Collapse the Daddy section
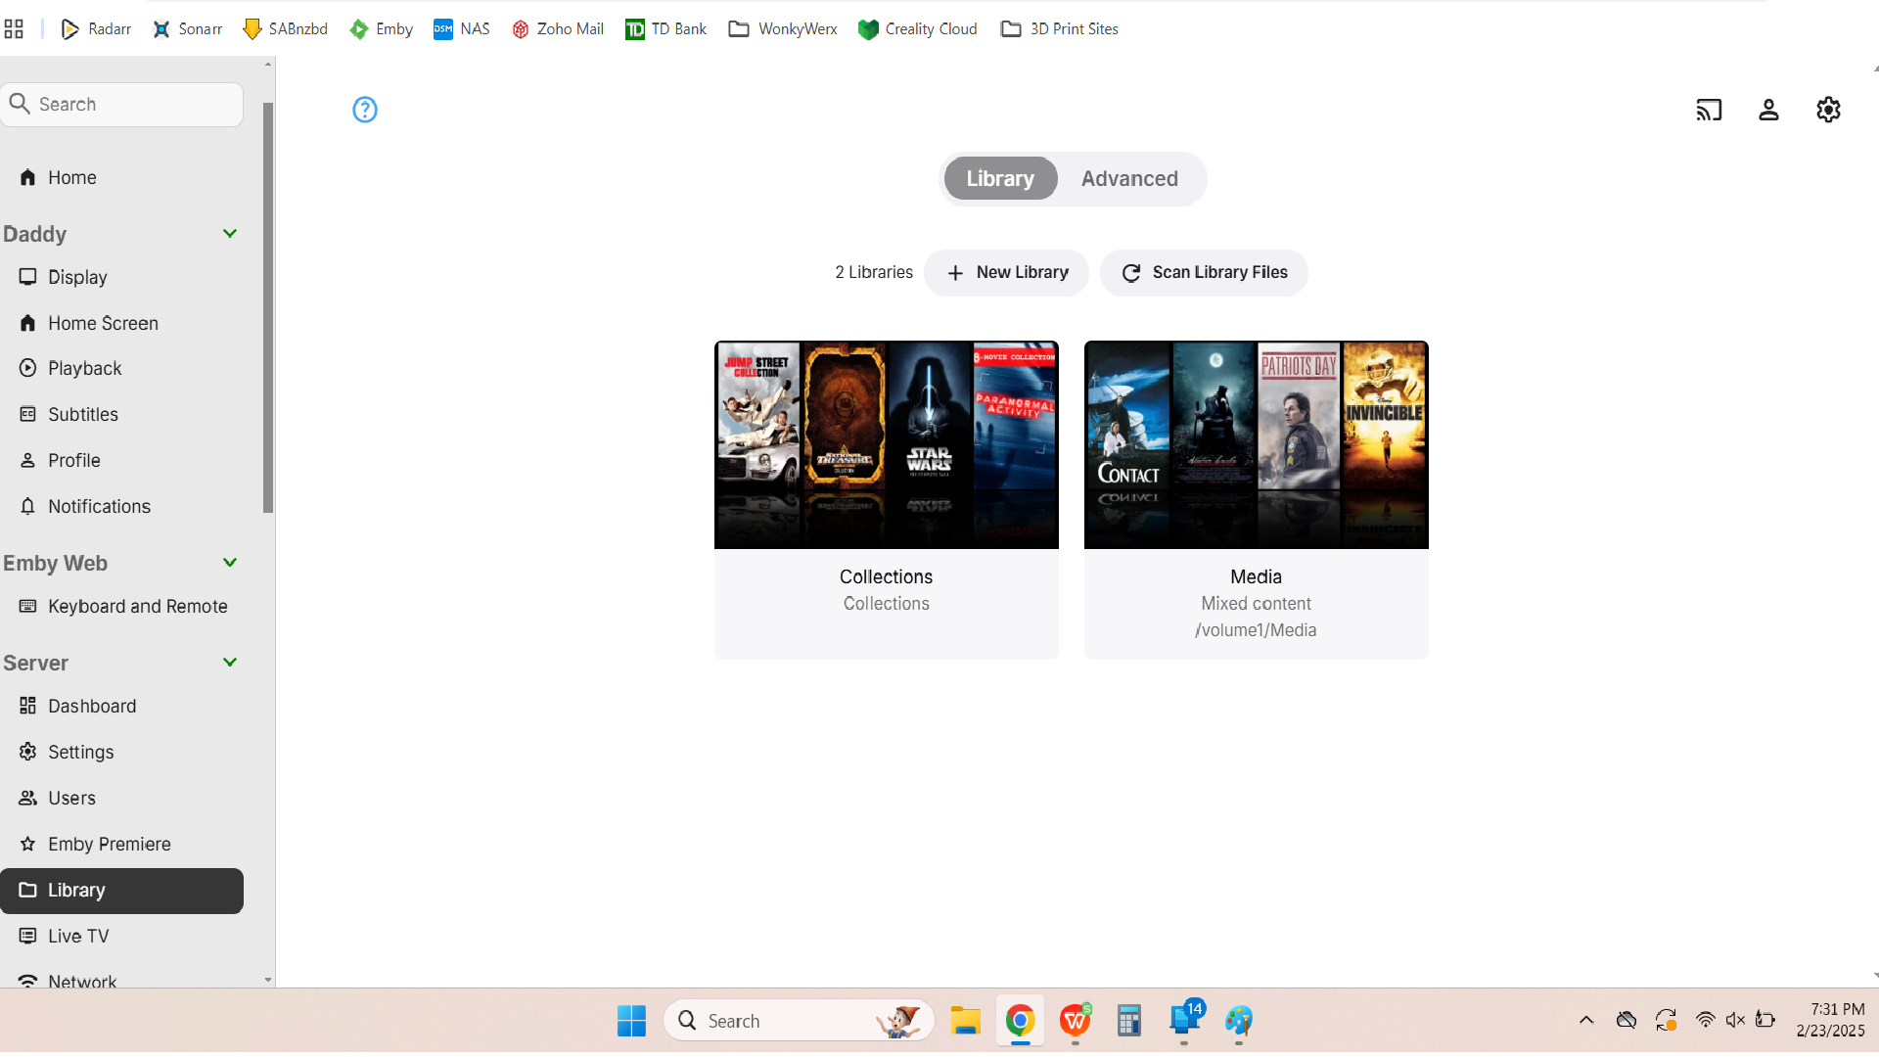Viewport: 1879px width, 1057px height. (x=229, y=233)
